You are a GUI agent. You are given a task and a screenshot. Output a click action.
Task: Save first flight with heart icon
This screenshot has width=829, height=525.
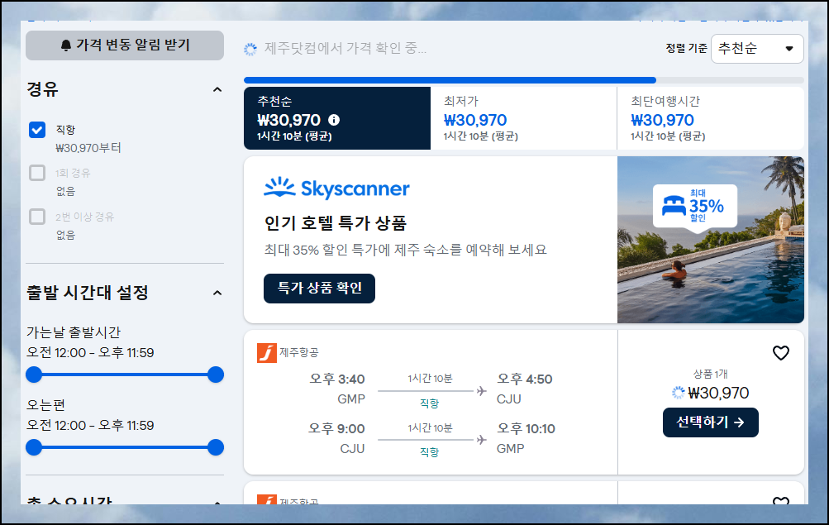click(x=781, y=353)
